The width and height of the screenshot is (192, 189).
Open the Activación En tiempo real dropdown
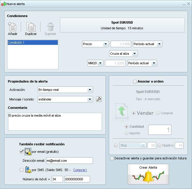tap(65, 90)
